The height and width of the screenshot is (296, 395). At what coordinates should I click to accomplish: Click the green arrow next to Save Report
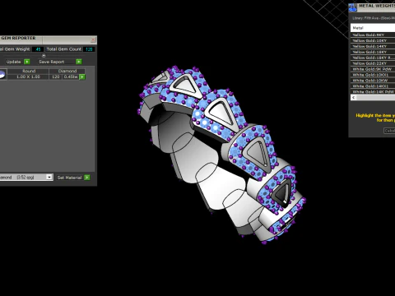[x=79, y=62]
